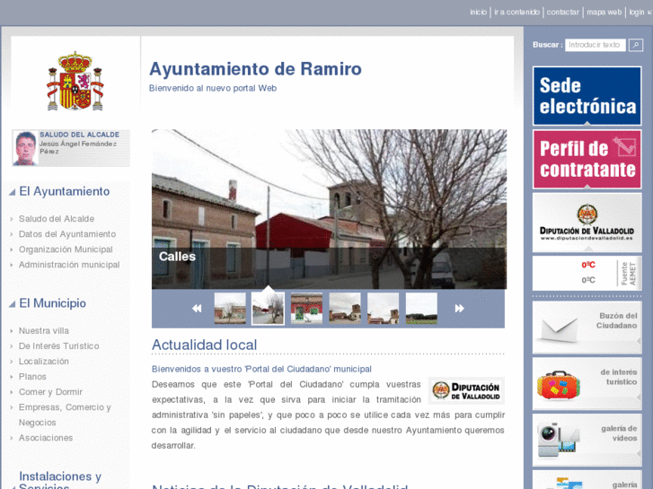
Task: Open the Buzón del Ciudadano envelope banner
Action: click(587, 327)
